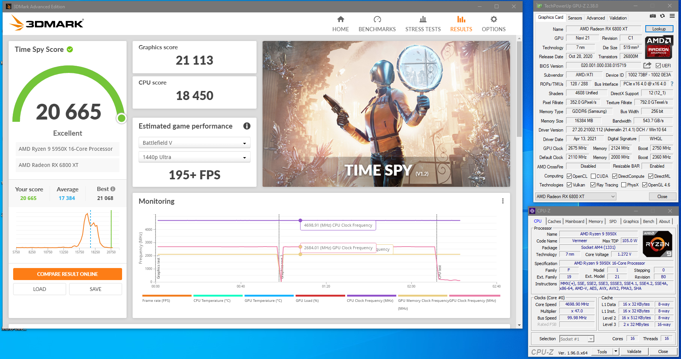This screenshot has width=681, height=359.
Task: Open the Monitoring three-dot menu
Action: 503,201
